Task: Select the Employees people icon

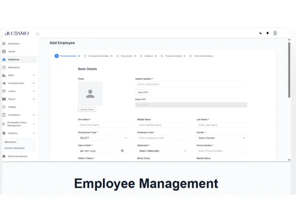Action: pyautogui.click(x=4, y=59)
